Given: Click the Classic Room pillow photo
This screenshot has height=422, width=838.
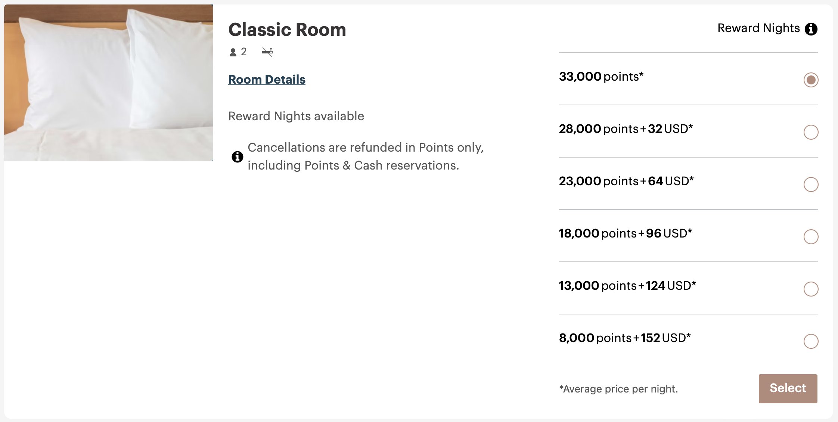Looking at the screenshot, I should click(109, 83).
